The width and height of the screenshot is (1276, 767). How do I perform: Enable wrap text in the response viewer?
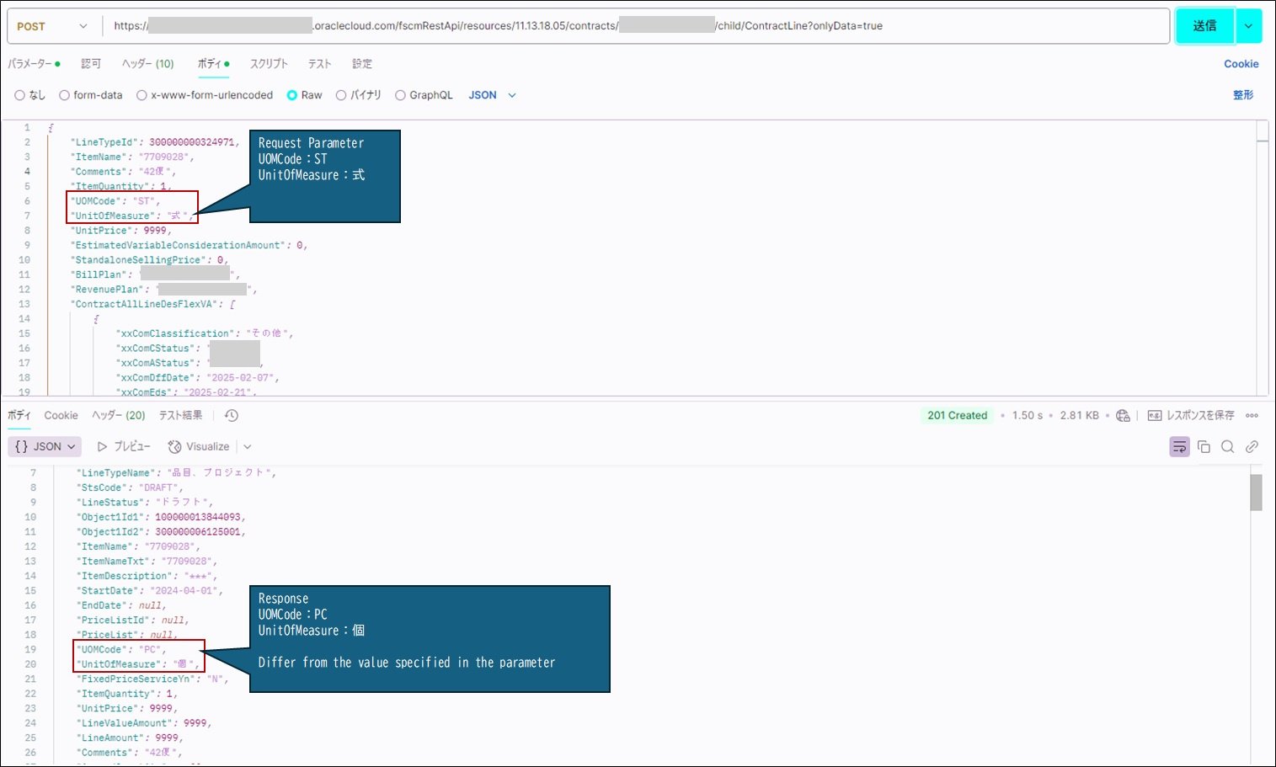[x=1179, y=446]
